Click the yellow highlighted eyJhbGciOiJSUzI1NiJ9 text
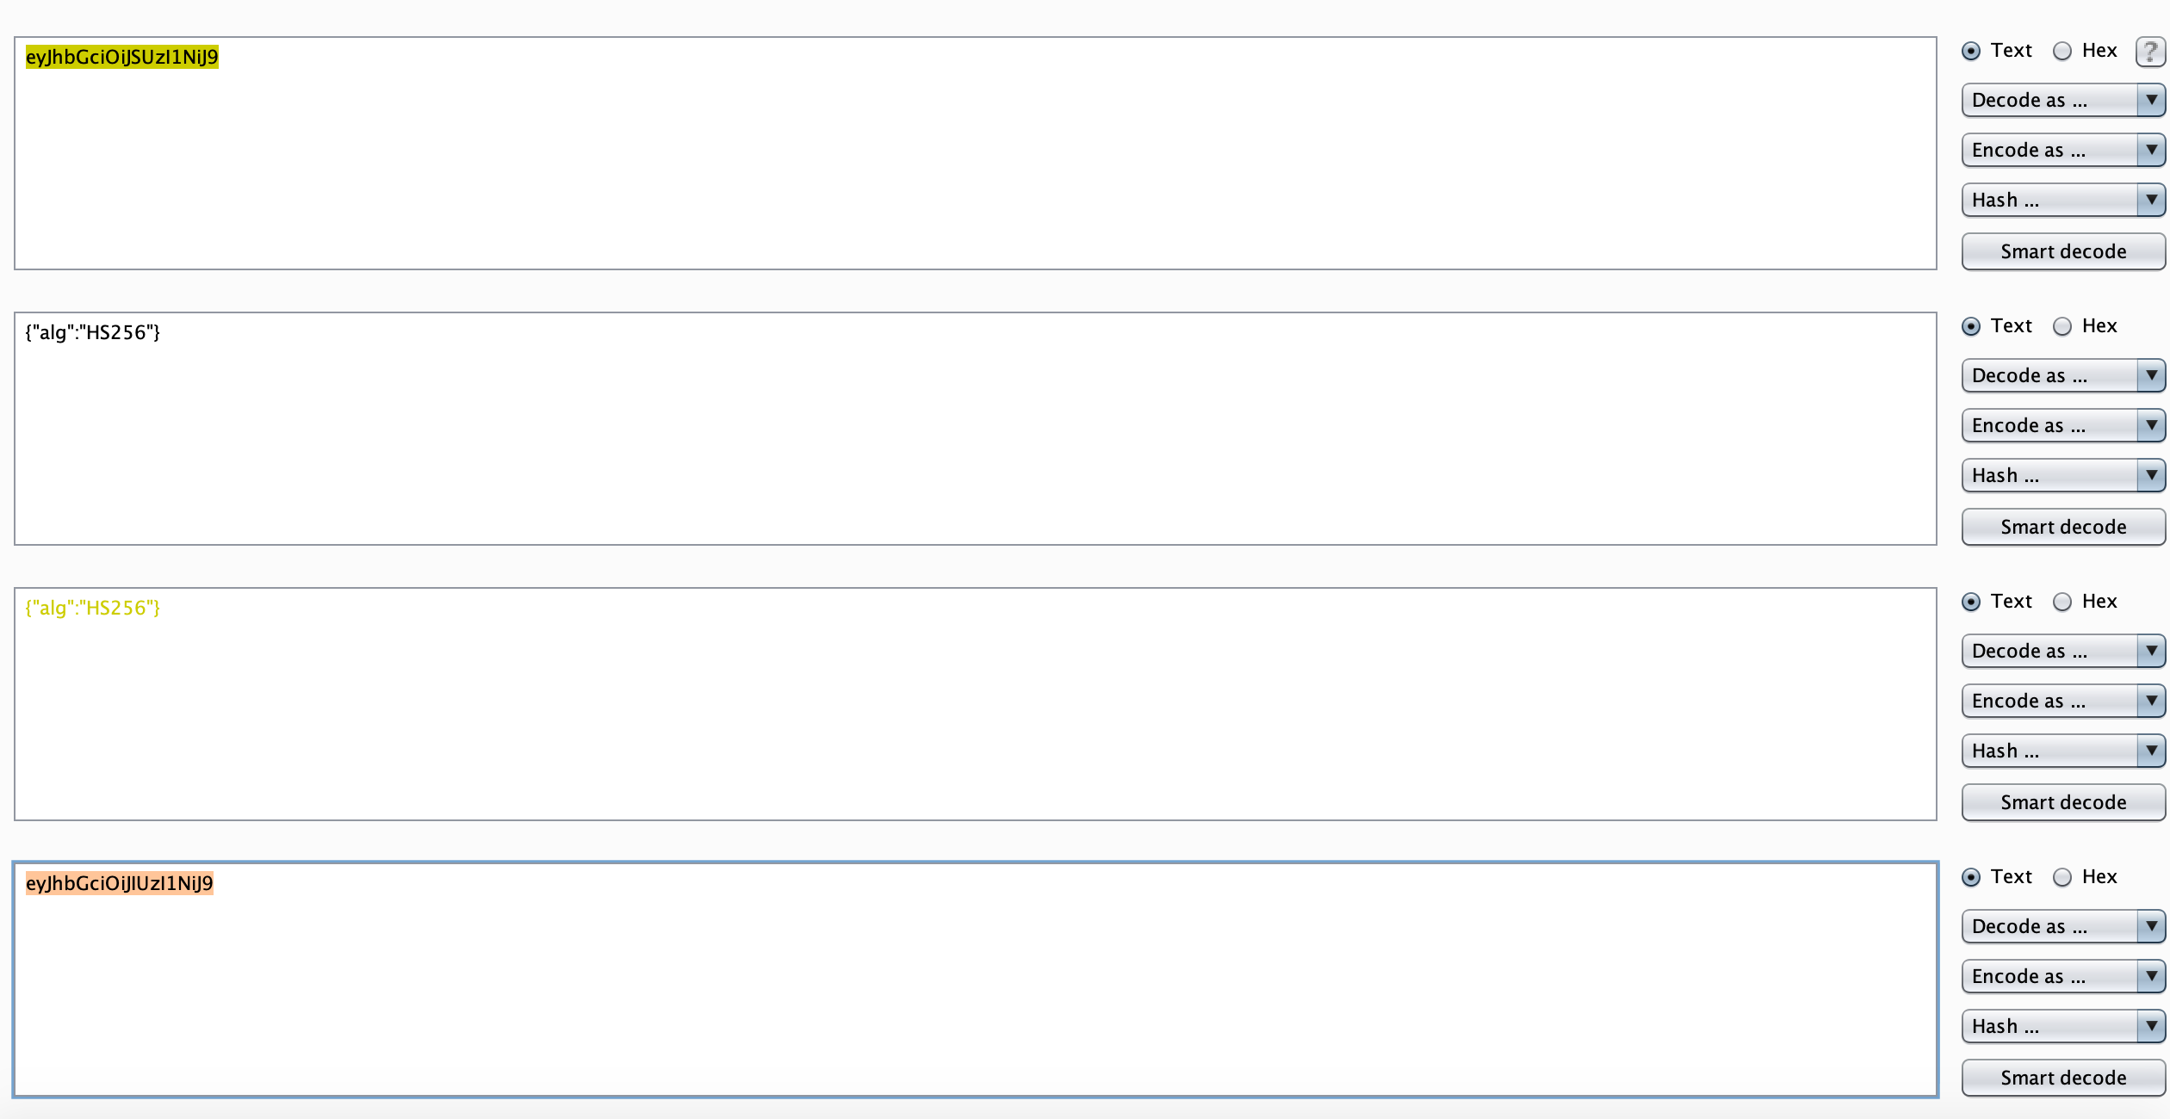Screen dimensions: 2170x1119 click(122, 57)
